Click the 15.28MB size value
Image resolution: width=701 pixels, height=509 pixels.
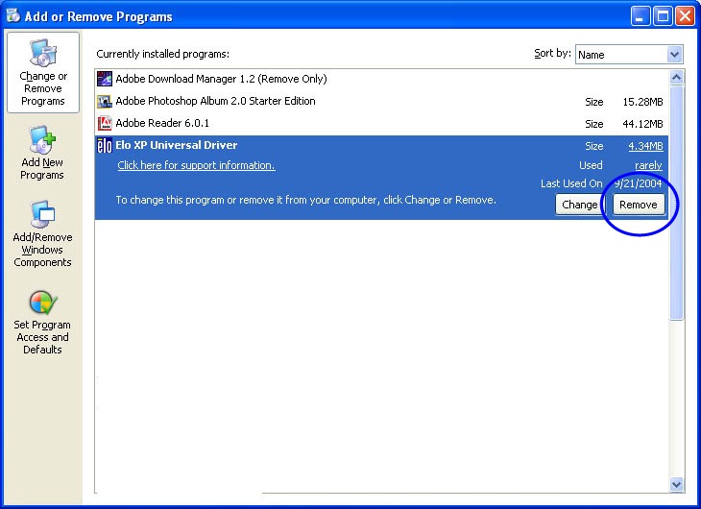pyautogui.click(x=642, y=102)
